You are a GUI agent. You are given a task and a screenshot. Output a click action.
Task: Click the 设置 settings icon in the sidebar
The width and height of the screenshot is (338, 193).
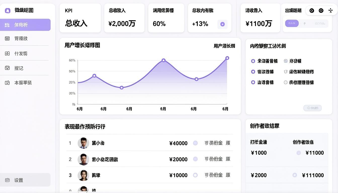point(7,180)
